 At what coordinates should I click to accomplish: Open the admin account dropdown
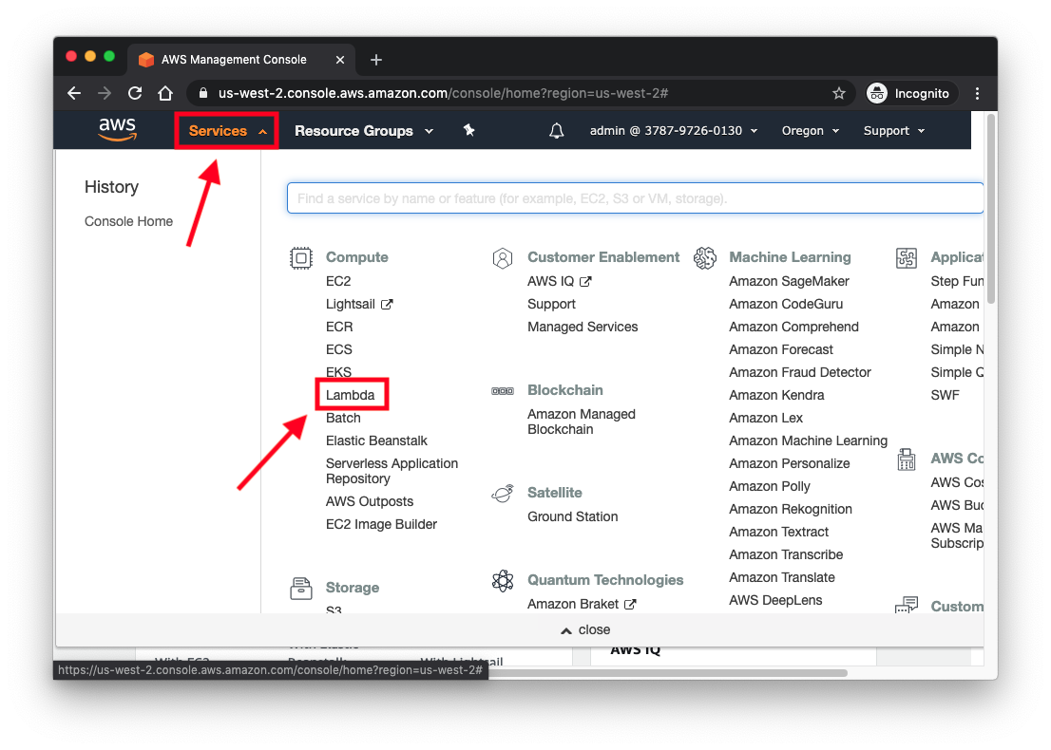(x=674, y=131)
